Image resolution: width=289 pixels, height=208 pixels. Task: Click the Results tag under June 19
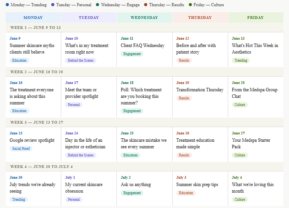(x=184, y=98)
